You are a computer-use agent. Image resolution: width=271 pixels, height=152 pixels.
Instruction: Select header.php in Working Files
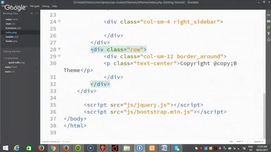12,37
